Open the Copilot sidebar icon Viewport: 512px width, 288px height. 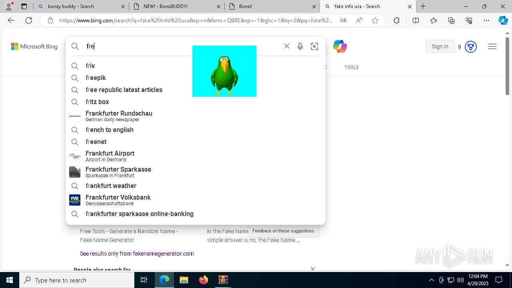[503, 20]
